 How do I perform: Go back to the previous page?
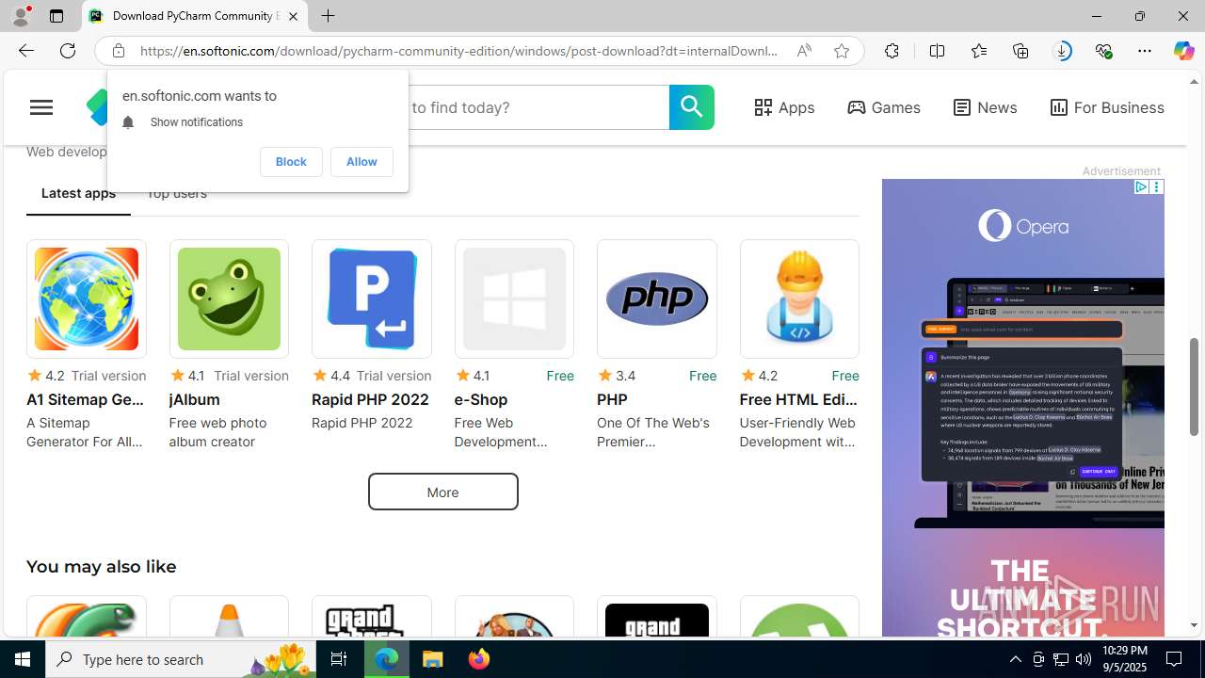tap(25, 51)
